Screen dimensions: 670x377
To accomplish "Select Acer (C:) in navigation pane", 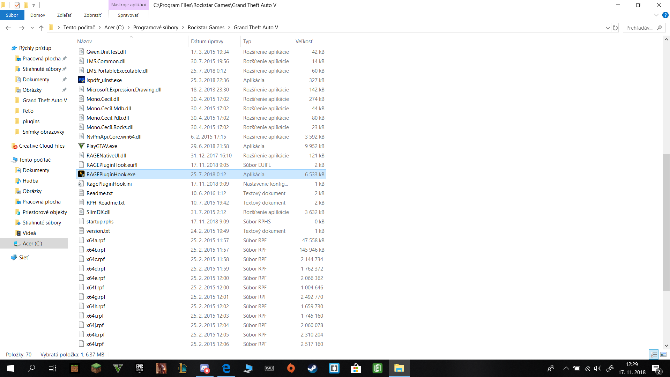I will pos(32,243).
